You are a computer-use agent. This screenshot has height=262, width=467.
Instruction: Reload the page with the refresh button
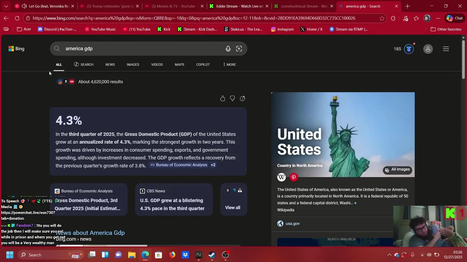(x=17, y=18)
